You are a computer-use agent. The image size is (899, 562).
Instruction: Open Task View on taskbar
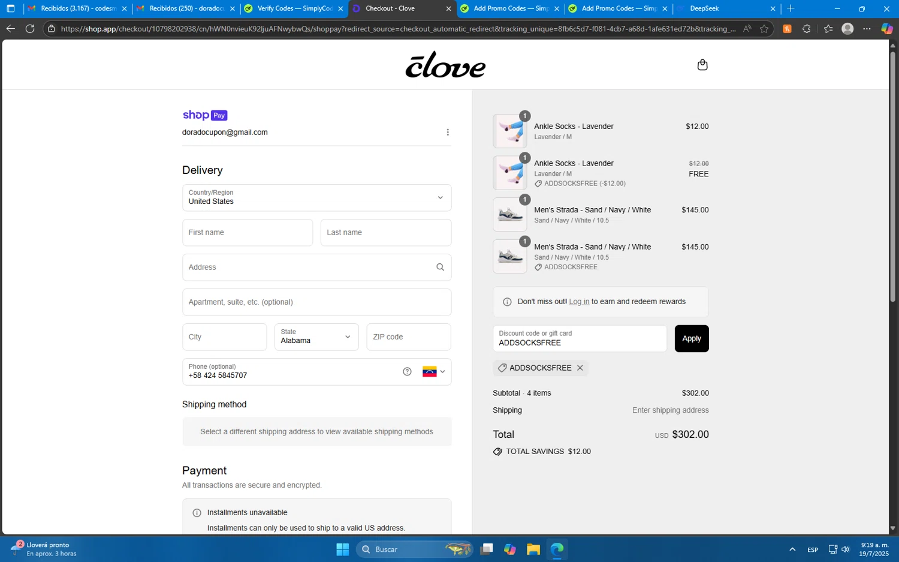487,549
